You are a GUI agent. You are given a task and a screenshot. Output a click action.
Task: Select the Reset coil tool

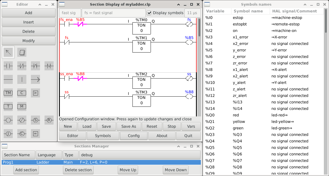(x=49, y=120)
